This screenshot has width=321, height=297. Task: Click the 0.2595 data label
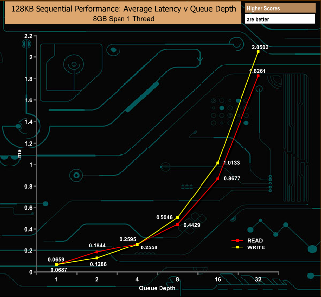[x=128, y=239]
